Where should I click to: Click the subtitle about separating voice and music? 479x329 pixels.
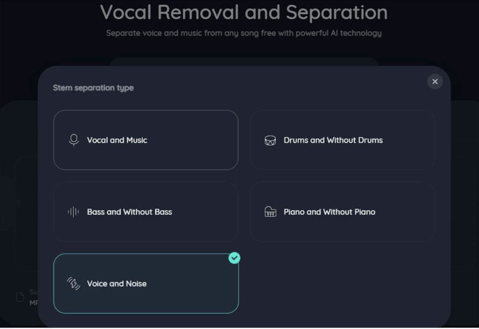[x=244, y=33]
